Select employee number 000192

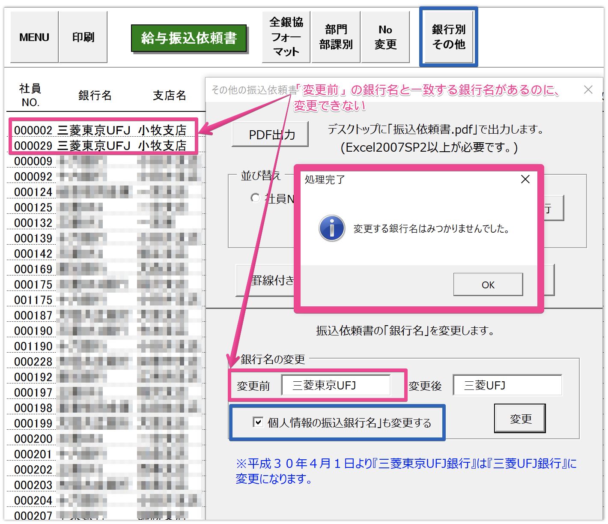[x=33, y=377]
